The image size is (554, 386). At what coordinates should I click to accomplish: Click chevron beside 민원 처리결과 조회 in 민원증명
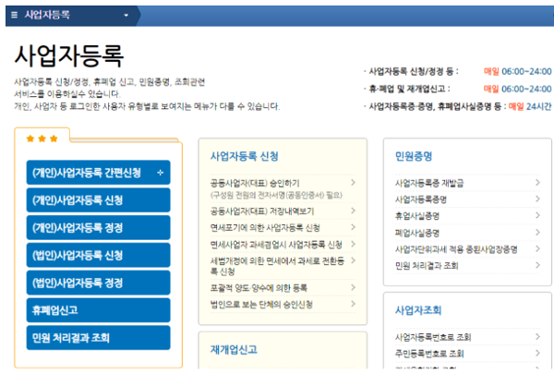pyautogui.click(x=537, y=265)
